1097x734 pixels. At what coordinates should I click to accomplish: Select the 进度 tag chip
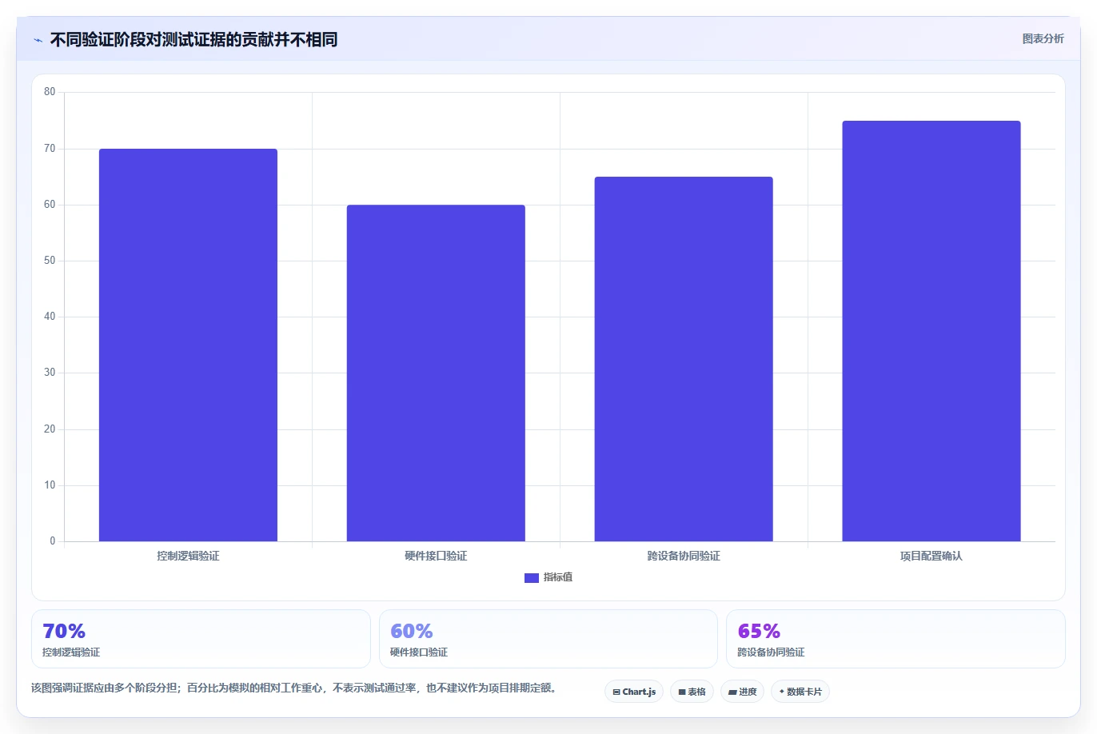pos(742,692)
